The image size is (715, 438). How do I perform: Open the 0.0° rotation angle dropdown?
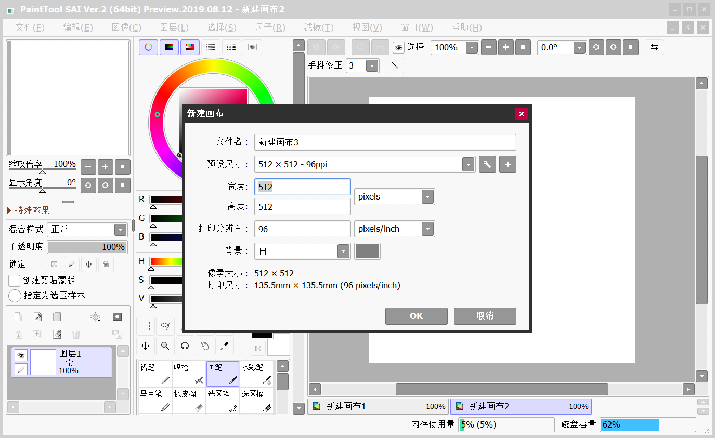[x=580, y=48]
